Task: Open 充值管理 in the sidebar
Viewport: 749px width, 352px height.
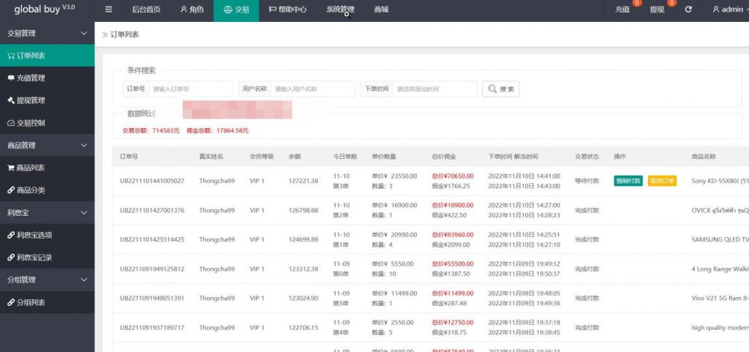Action: pos(48,78)
